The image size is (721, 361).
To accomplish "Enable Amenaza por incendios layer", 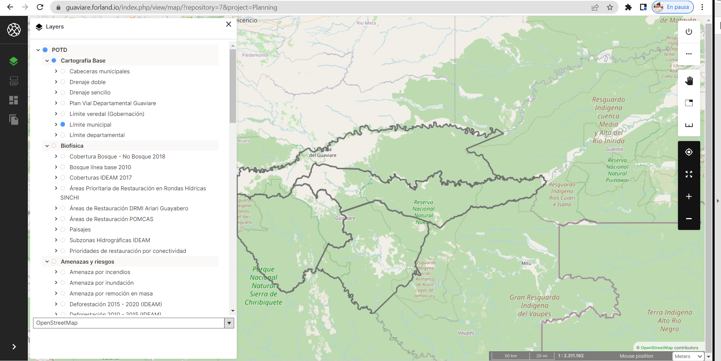I will click(x=63, y=272).
